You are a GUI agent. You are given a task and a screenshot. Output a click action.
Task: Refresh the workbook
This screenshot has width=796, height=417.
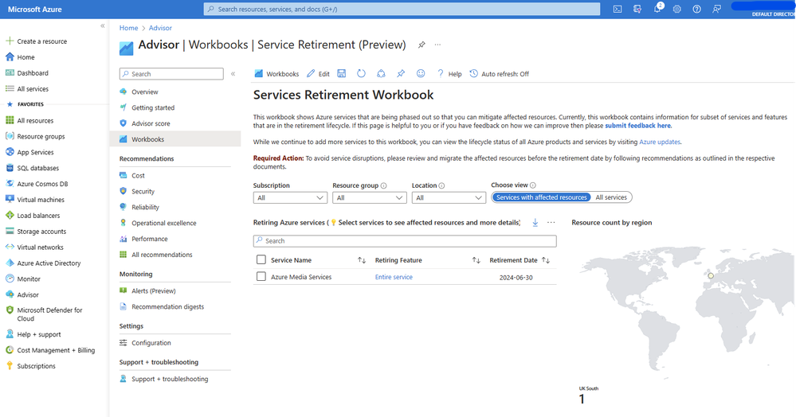pos(361,73)
